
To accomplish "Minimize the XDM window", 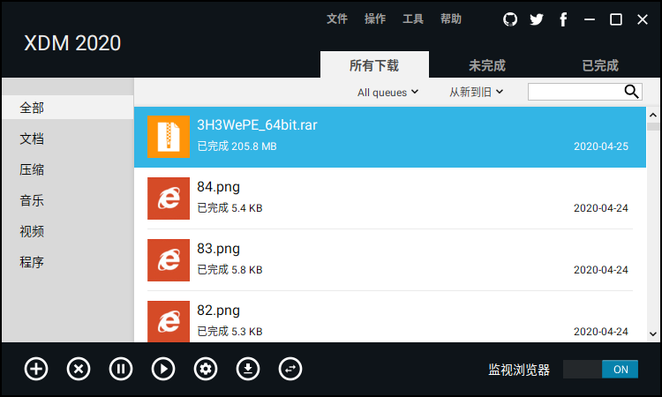I will pos(590,19).
